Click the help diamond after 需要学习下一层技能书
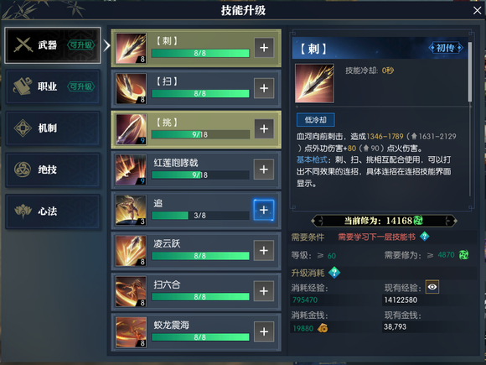486x365 pixels. (x=424, y=237)
